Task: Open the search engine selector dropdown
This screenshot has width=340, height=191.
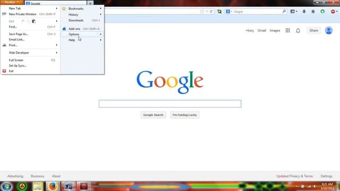Action: coord(229,12)
